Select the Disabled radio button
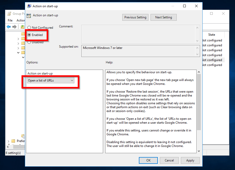The height and width of the screenshot is (170, 235). pos(29,42)
